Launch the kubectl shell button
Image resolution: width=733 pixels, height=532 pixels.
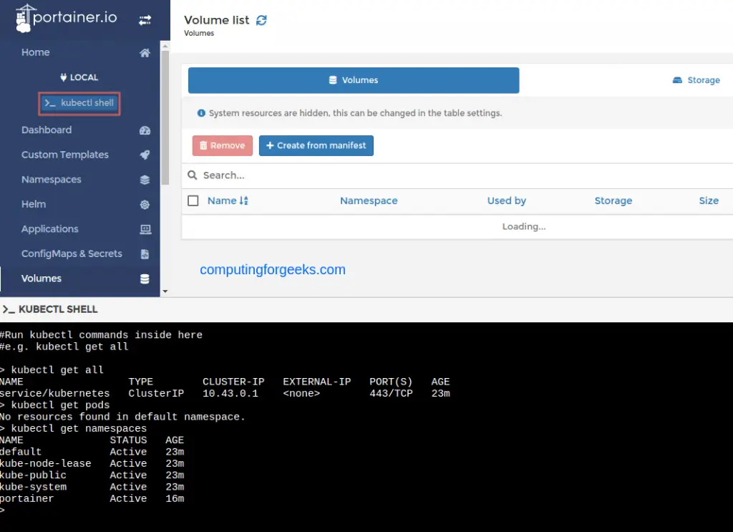(x=79, y=103)
